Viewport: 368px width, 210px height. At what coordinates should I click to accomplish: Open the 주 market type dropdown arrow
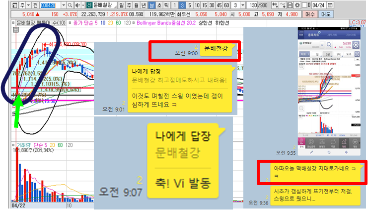point(28,5)
